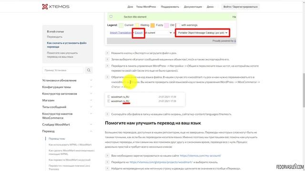This screenshot has height=171, width=305.
Task: Open the Документация menu
Action: 193,7
